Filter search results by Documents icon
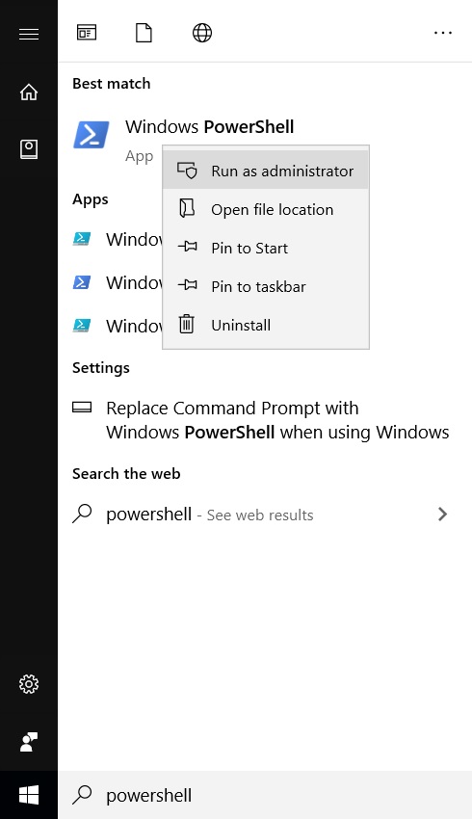Image resolution: width=472 pixels, height=819 pixels. 144,33
